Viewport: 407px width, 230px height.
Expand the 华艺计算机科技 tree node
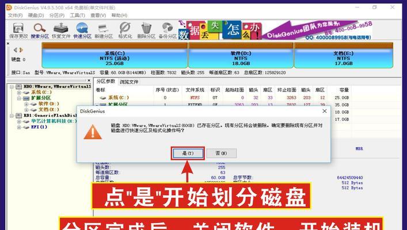point(19,121)
